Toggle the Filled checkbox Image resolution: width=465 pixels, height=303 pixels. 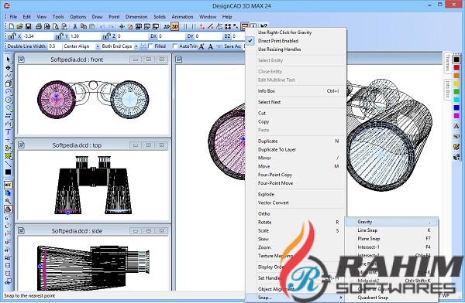(x=151, y=46)
